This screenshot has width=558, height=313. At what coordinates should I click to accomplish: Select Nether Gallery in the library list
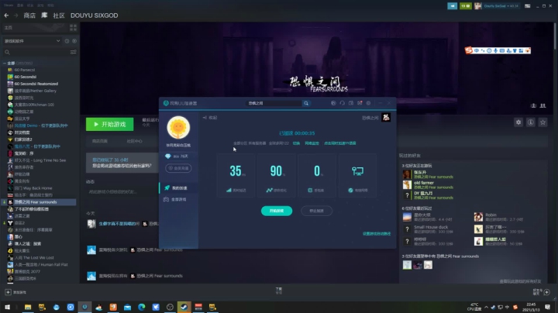tap(35, 91)
